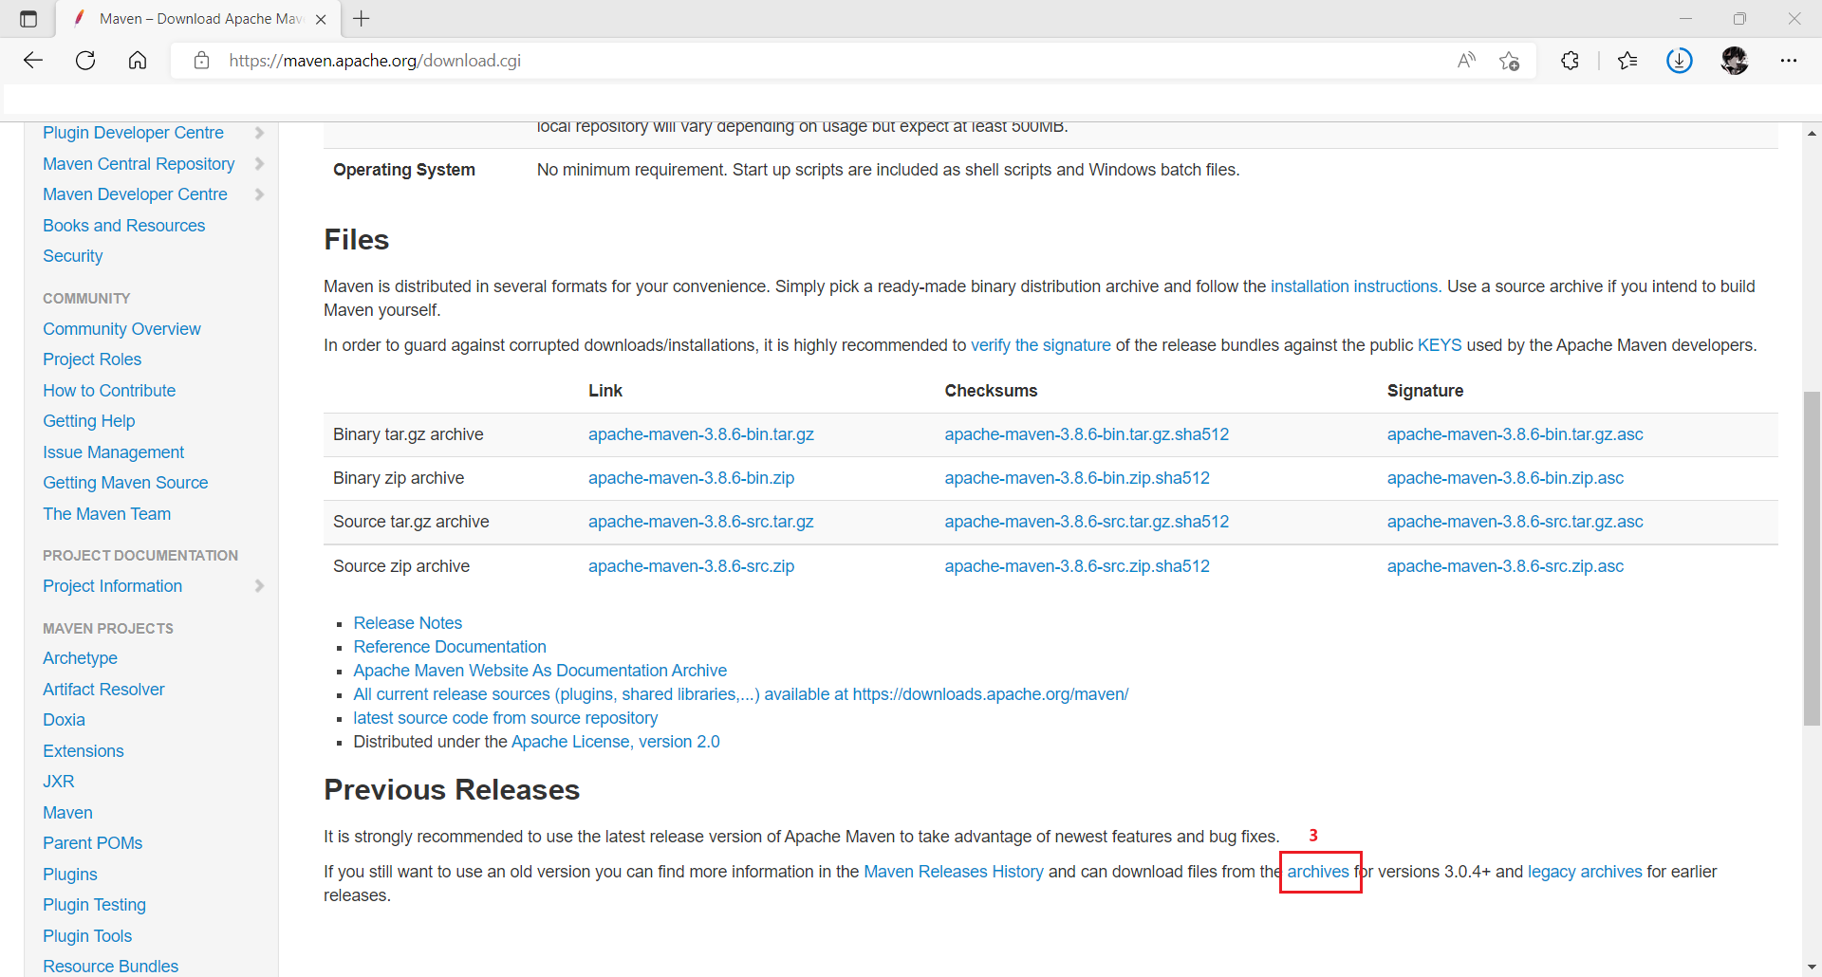
Task: Open the public KEYS link
Action: pos(1439,345)
